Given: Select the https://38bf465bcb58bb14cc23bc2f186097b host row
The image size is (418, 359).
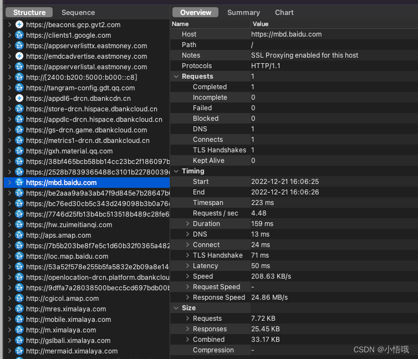Looking at the screenshot, I should (87, 161).
